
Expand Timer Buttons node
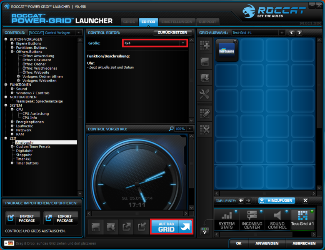point(12,163)
